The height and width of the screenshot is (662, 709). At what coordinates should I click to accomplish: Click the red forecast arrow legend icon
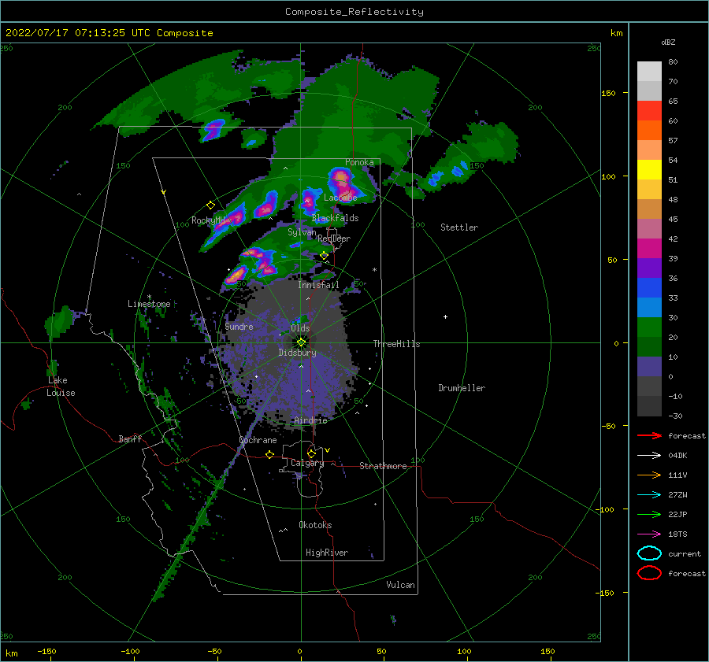point(649,435)
